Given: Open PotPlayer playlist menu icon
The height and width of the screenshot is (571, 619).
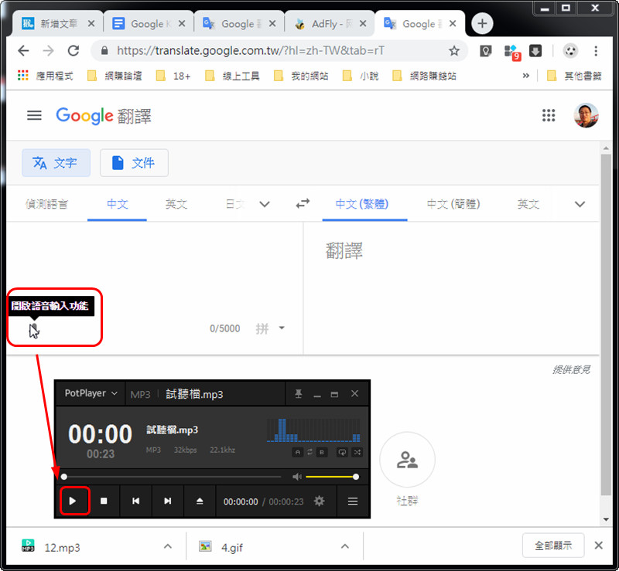Looking at the screenshot, I should tap(353, 501).
